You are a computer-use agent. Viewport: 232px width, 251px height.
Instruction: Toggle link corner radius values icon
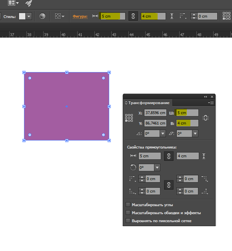coord(169,185)
